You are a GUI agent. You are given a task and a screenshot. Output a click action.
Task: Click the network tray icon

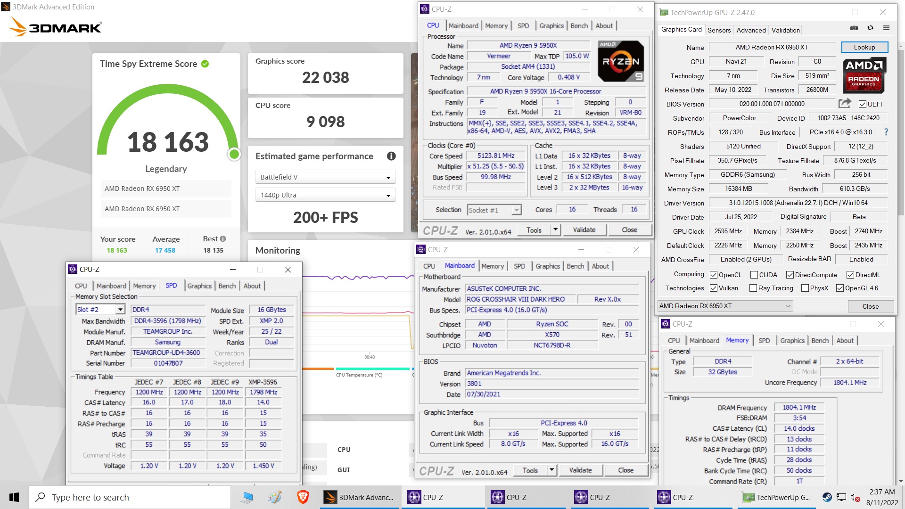(841, 497)
